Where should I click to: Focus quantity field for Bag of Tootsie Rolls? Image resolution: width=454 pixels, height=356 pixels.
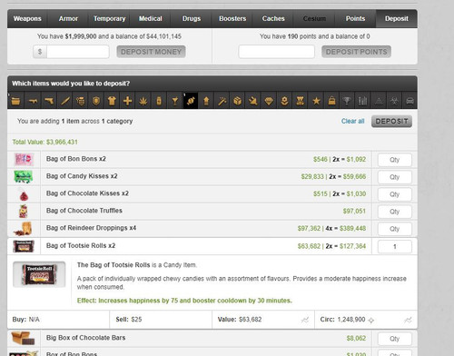pos(395,247)
